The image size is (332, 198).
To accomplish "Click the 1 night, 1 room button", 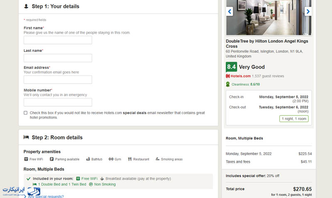I will [294, 119].
